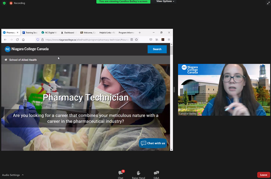Click the vertical scrollbar thumb

pyautogui.click(x=172, y=50)
